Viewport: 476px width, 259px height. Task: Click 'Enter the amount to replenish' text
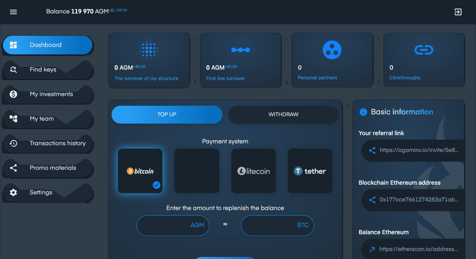[225, 208]
